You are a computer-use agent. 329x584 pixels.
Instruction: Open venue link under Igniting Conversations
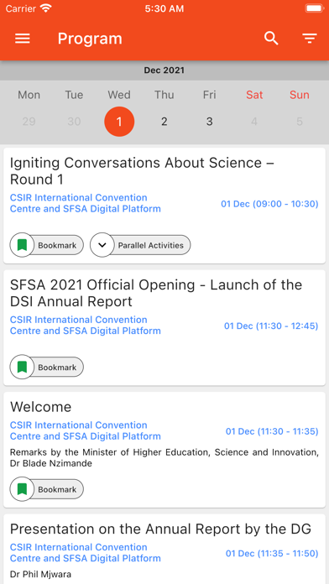(x=86, y=203)
